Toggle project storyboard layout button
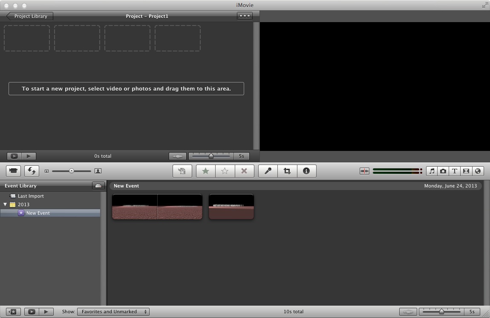The width and height of the screenshot is (490, 318). (x=245, y=16)
